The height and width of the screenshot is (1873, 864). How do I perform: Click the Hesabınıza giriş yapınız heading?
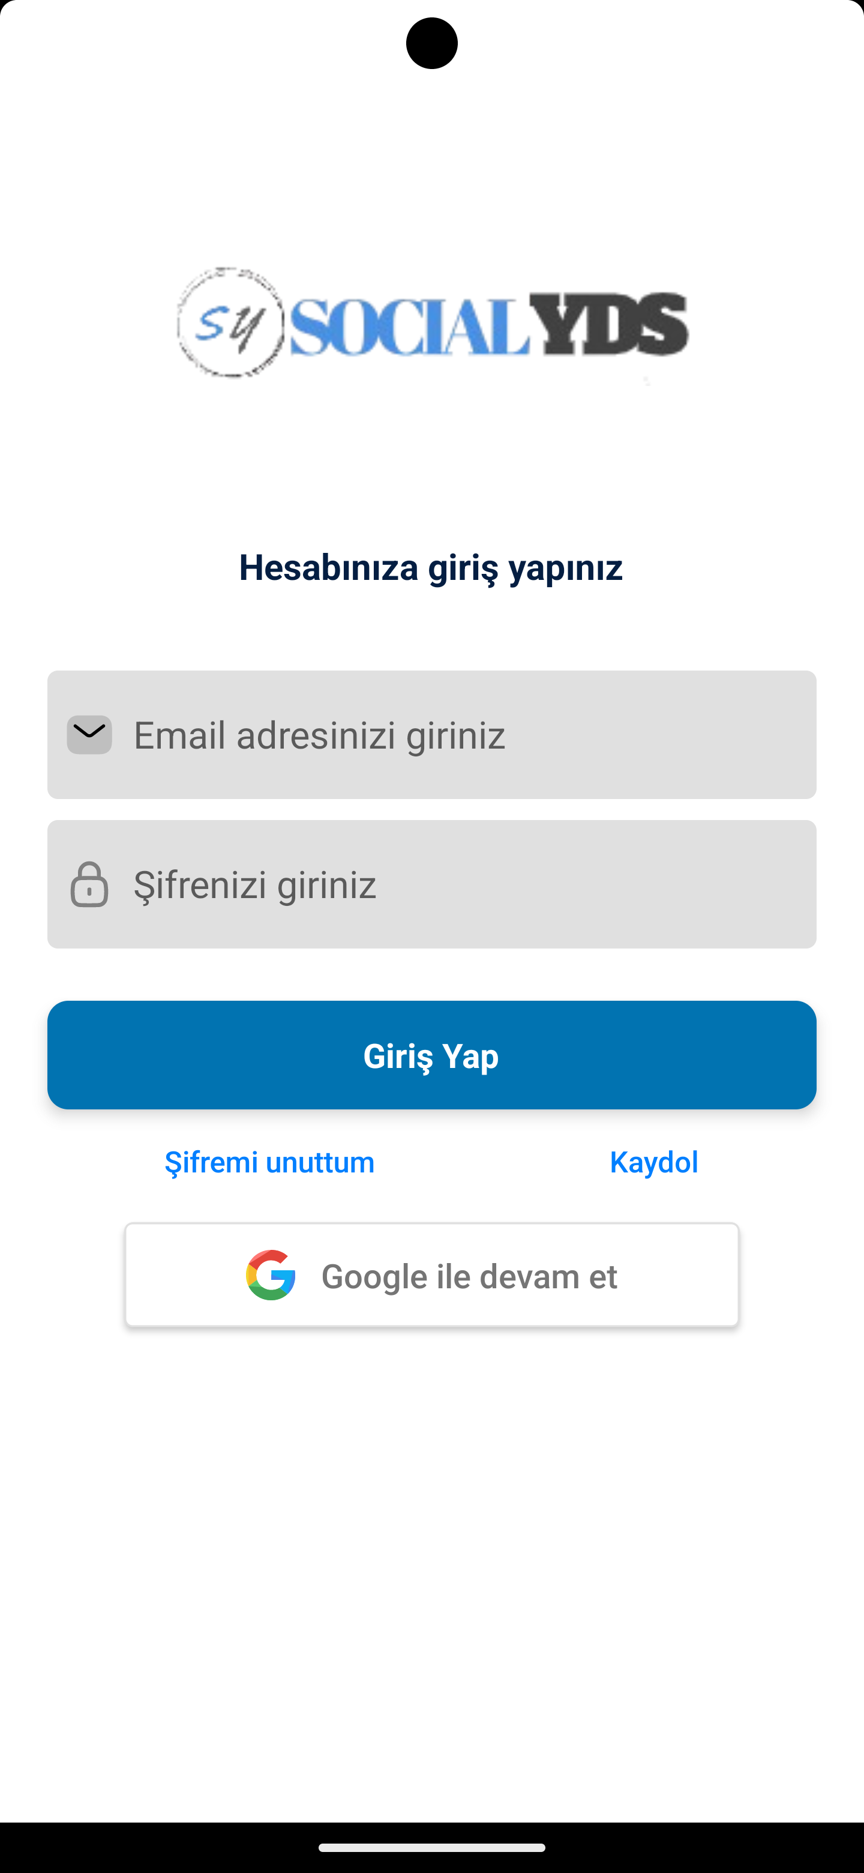click(431, 567)
